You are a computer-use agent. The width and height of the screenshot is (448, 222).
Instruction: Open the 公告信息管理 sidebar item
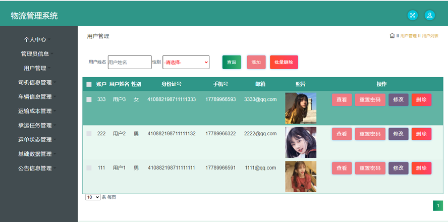pyautogui.click(x=37, y=168)
